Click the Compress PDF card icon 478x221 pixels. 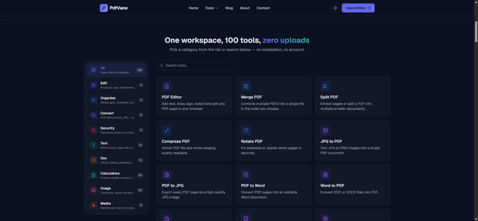click(167, 130)
